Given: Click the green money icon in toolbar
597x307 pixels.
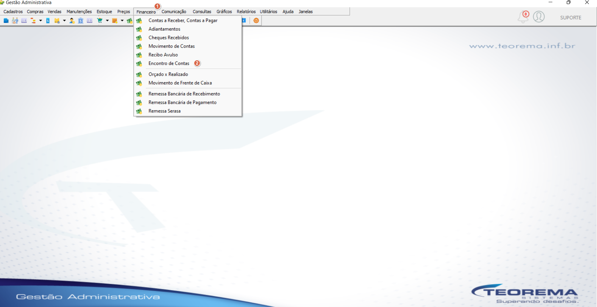Looking at the screenshot, I should pos(130,21).
